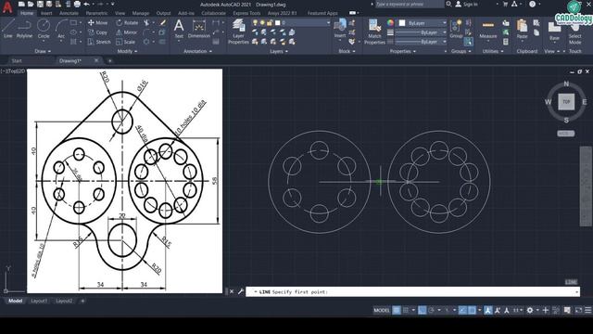Expand the Layers panel
593x334 pixels.
click(x=279, y=51)
